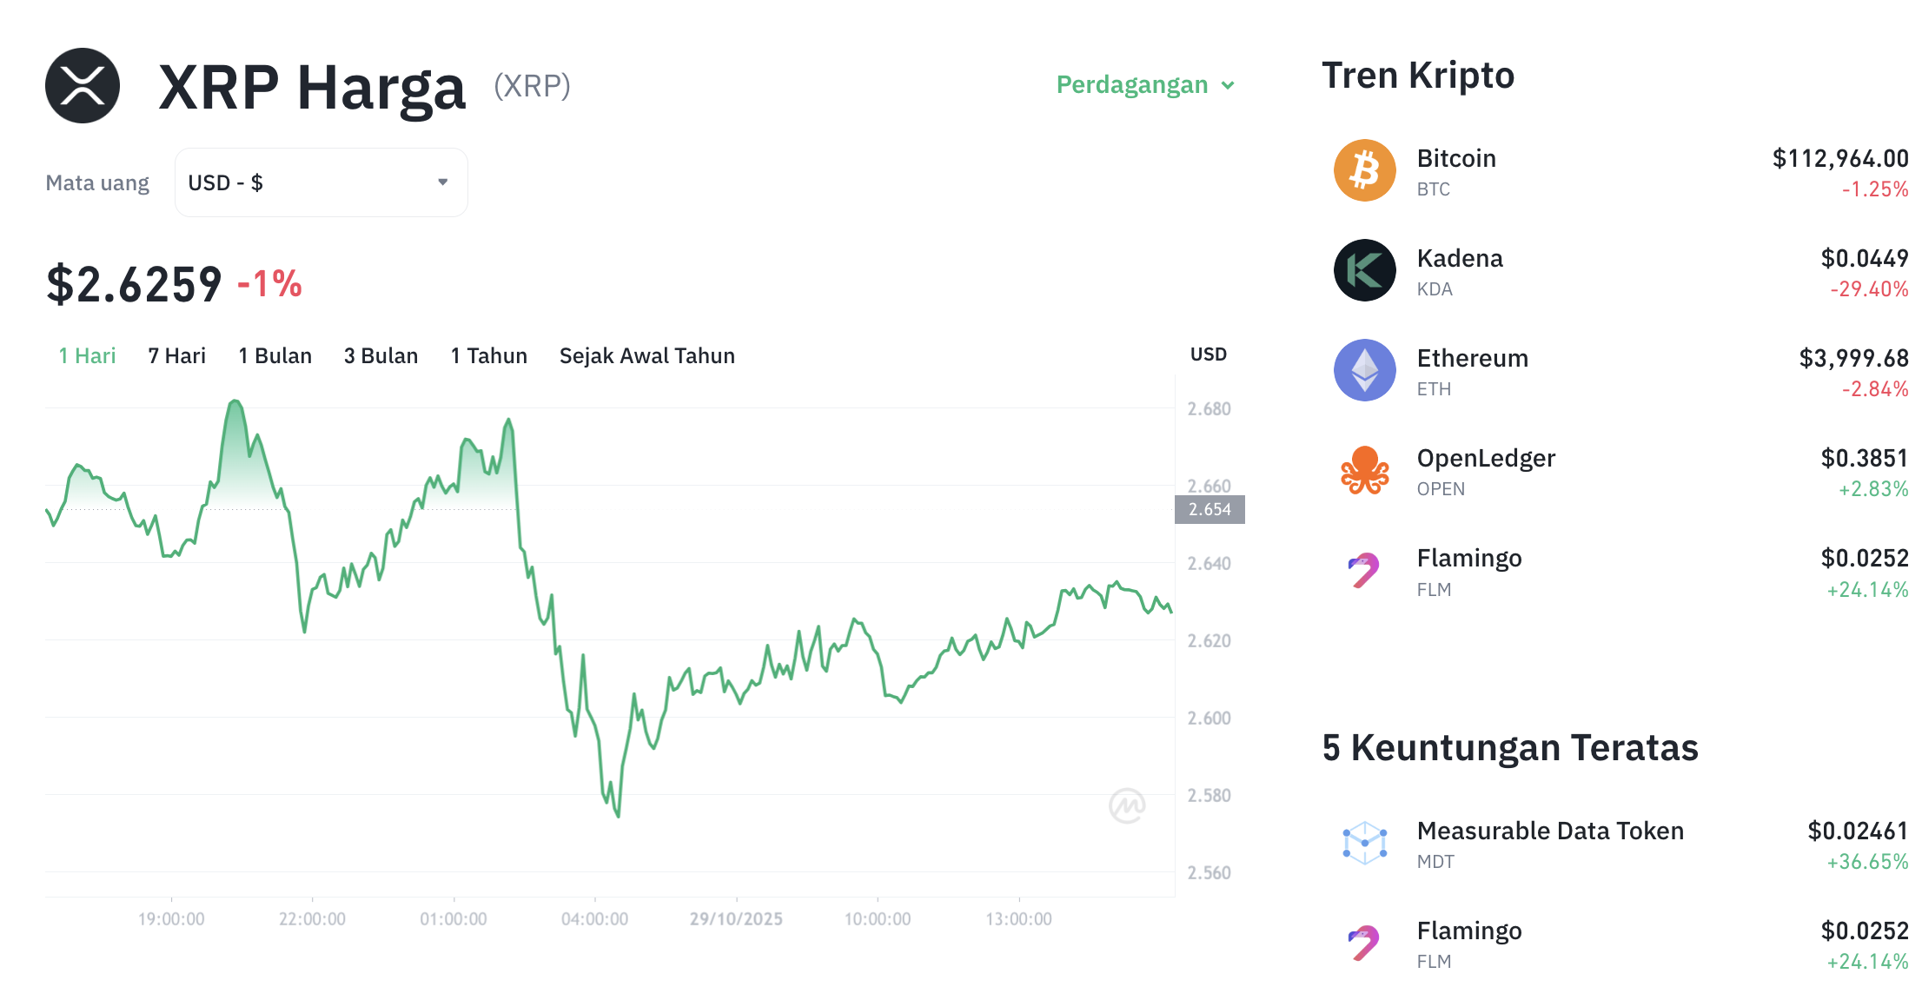Click the 2.654 price marker on axis
Screen dimensions: 1922x987
[x=1210, y=510]
